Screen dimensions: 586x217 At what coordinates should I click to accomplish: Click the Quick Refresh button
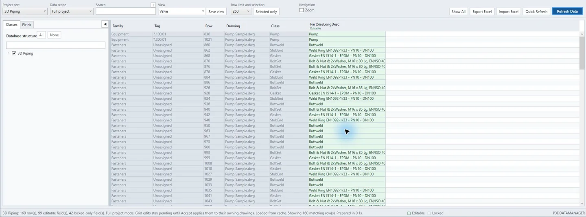[x=536, y=11]
